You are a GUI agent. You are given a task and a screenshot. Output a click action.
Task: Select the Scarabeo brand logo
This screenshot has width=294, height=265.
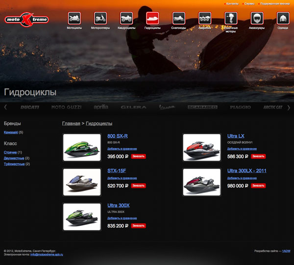202,107
